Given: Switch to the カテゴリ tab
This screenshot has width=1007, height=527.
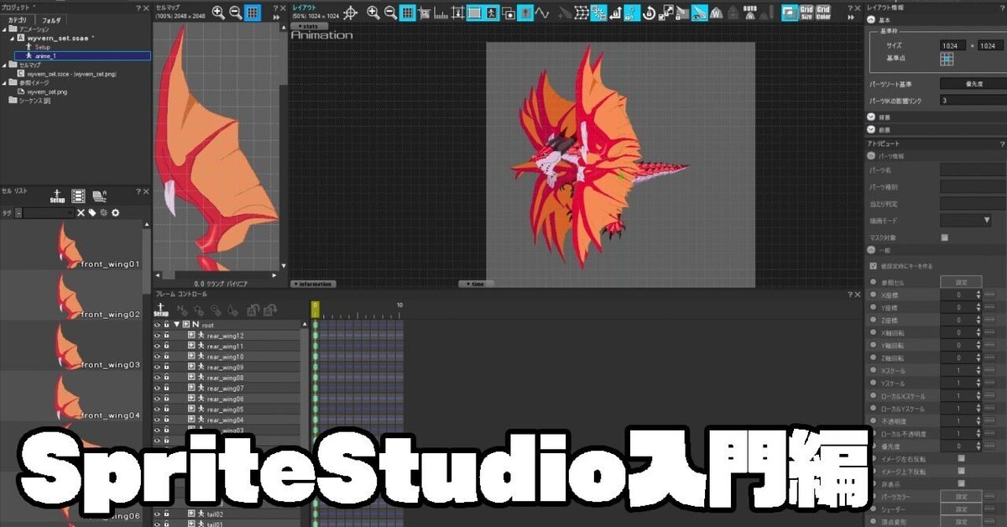Looking at the screenshot, I should tap(18, 19).
